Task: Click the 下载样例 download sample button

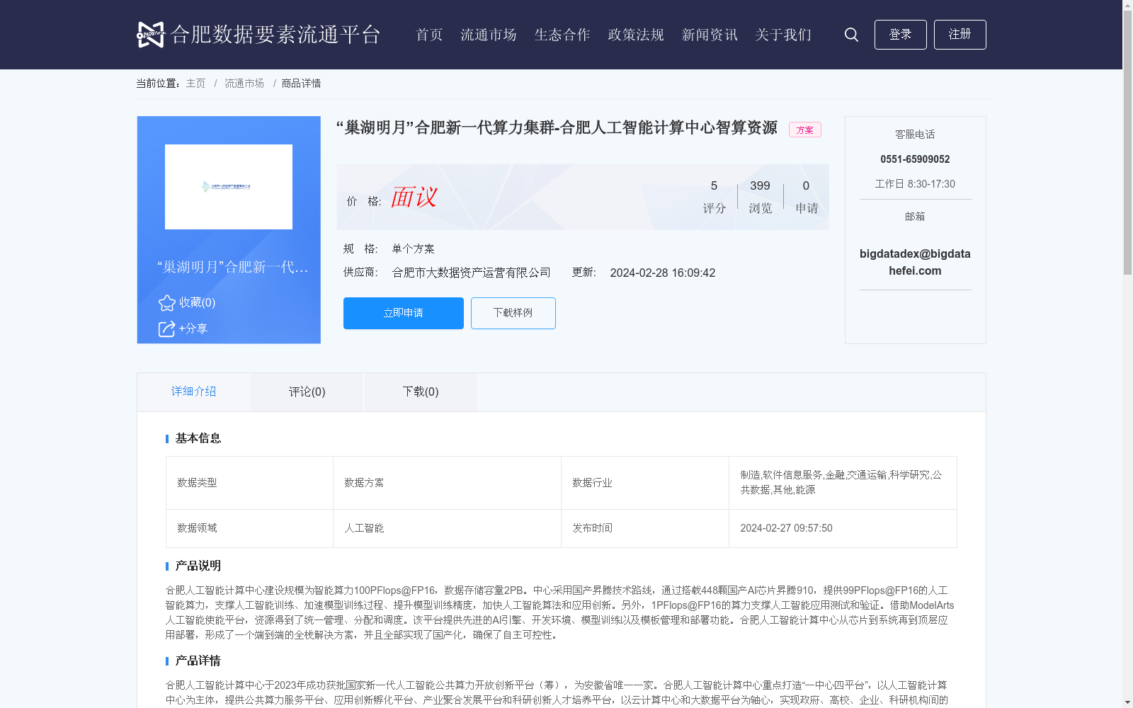Action: 513,313
